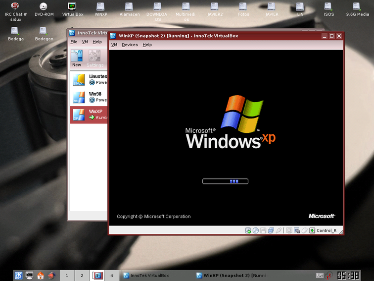Click the USB device status icon
Screen dimensions: 374x281
tap(279, 230)
